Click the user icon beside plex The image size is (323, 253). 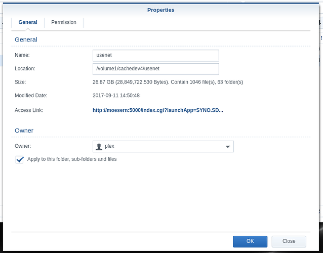99,147
